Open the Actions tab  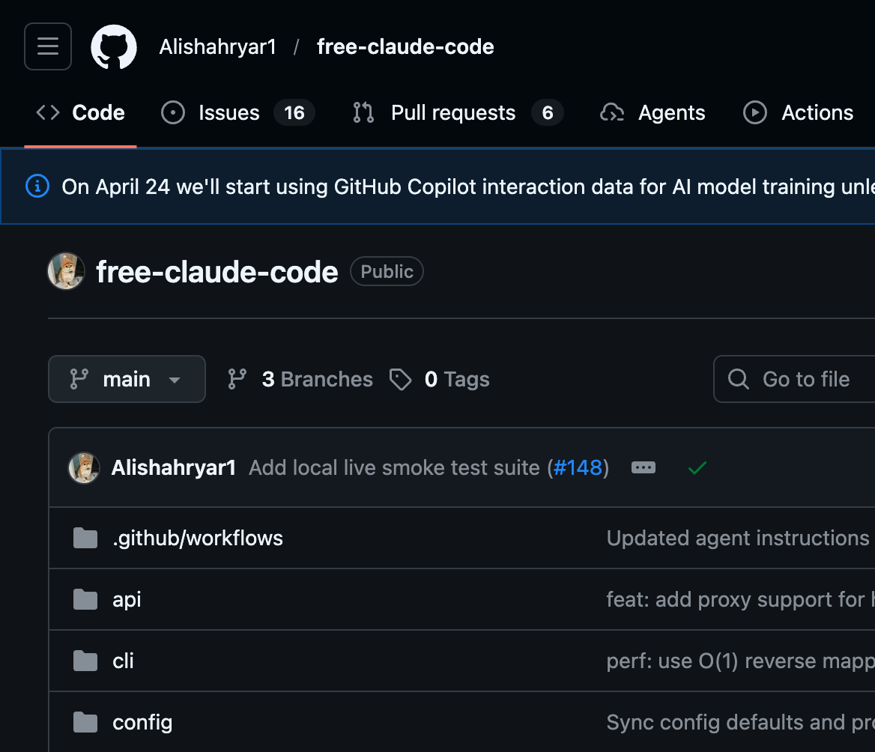(x=799, y=112)
